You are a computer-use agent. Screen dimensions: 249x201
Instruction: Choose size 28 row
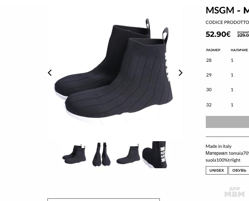click(x=227, y=60)
